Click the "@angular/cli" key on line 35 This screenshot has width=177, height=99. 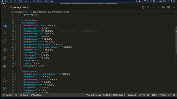30,77
